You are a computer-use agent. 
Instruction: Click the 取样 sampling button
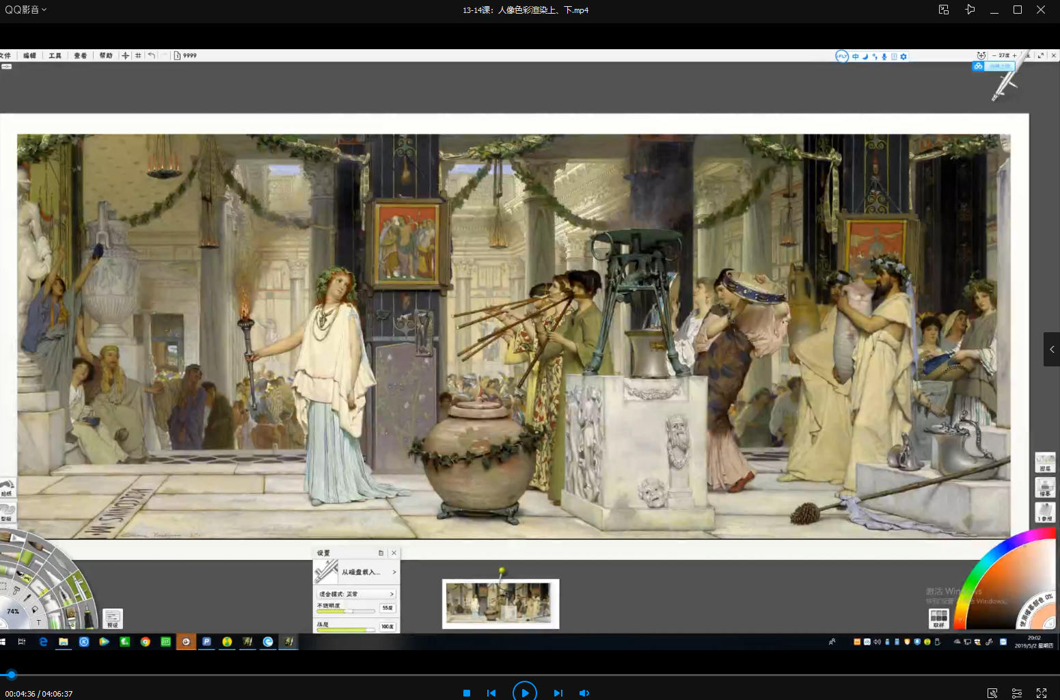(938, 619)
